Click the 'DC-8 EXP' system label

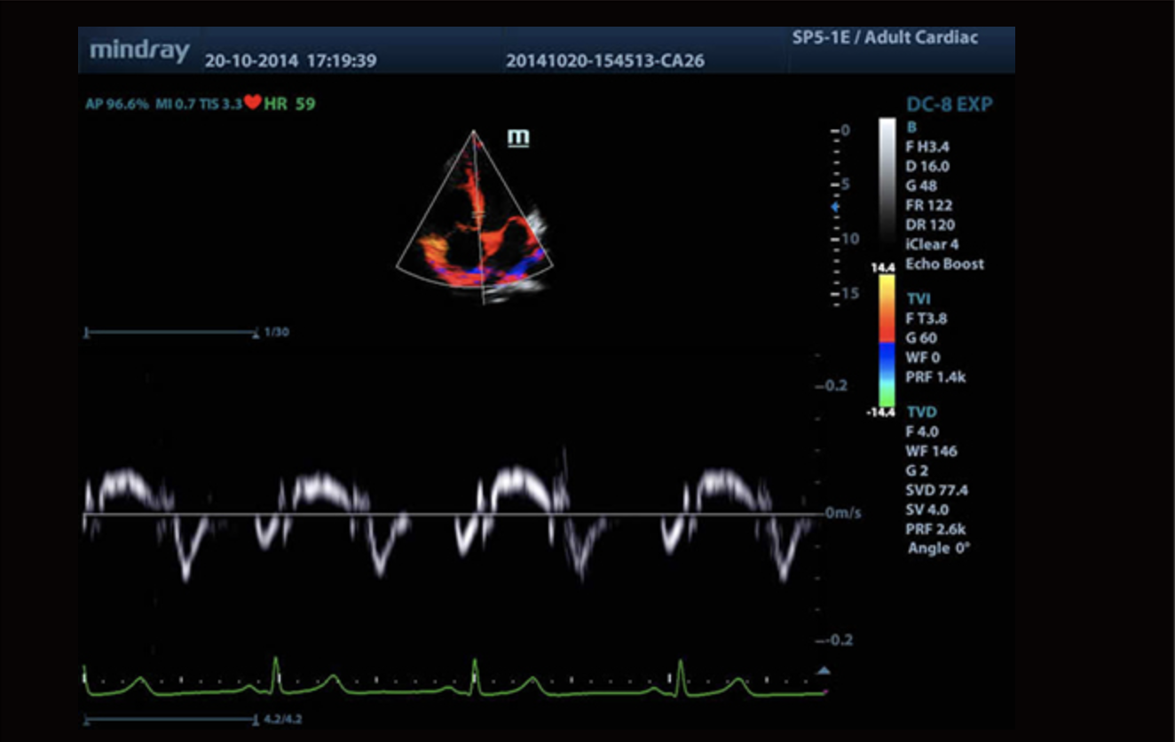point(950,105)
